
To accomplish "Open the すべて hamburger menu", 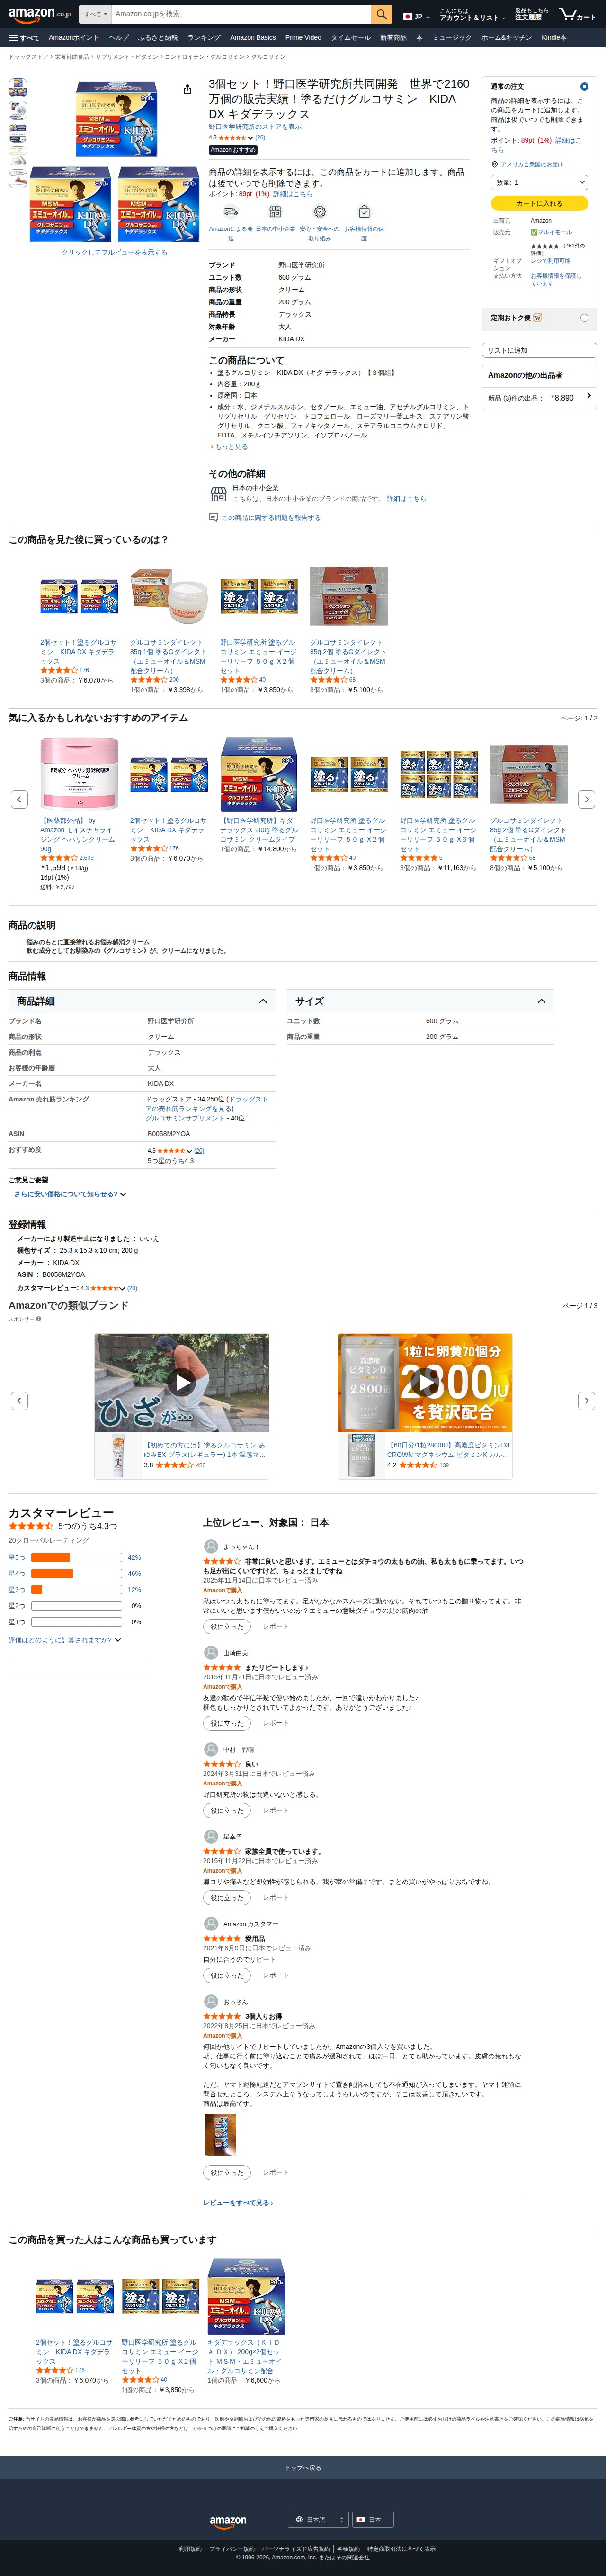I will pyautogui.click(x=24, y=38).
